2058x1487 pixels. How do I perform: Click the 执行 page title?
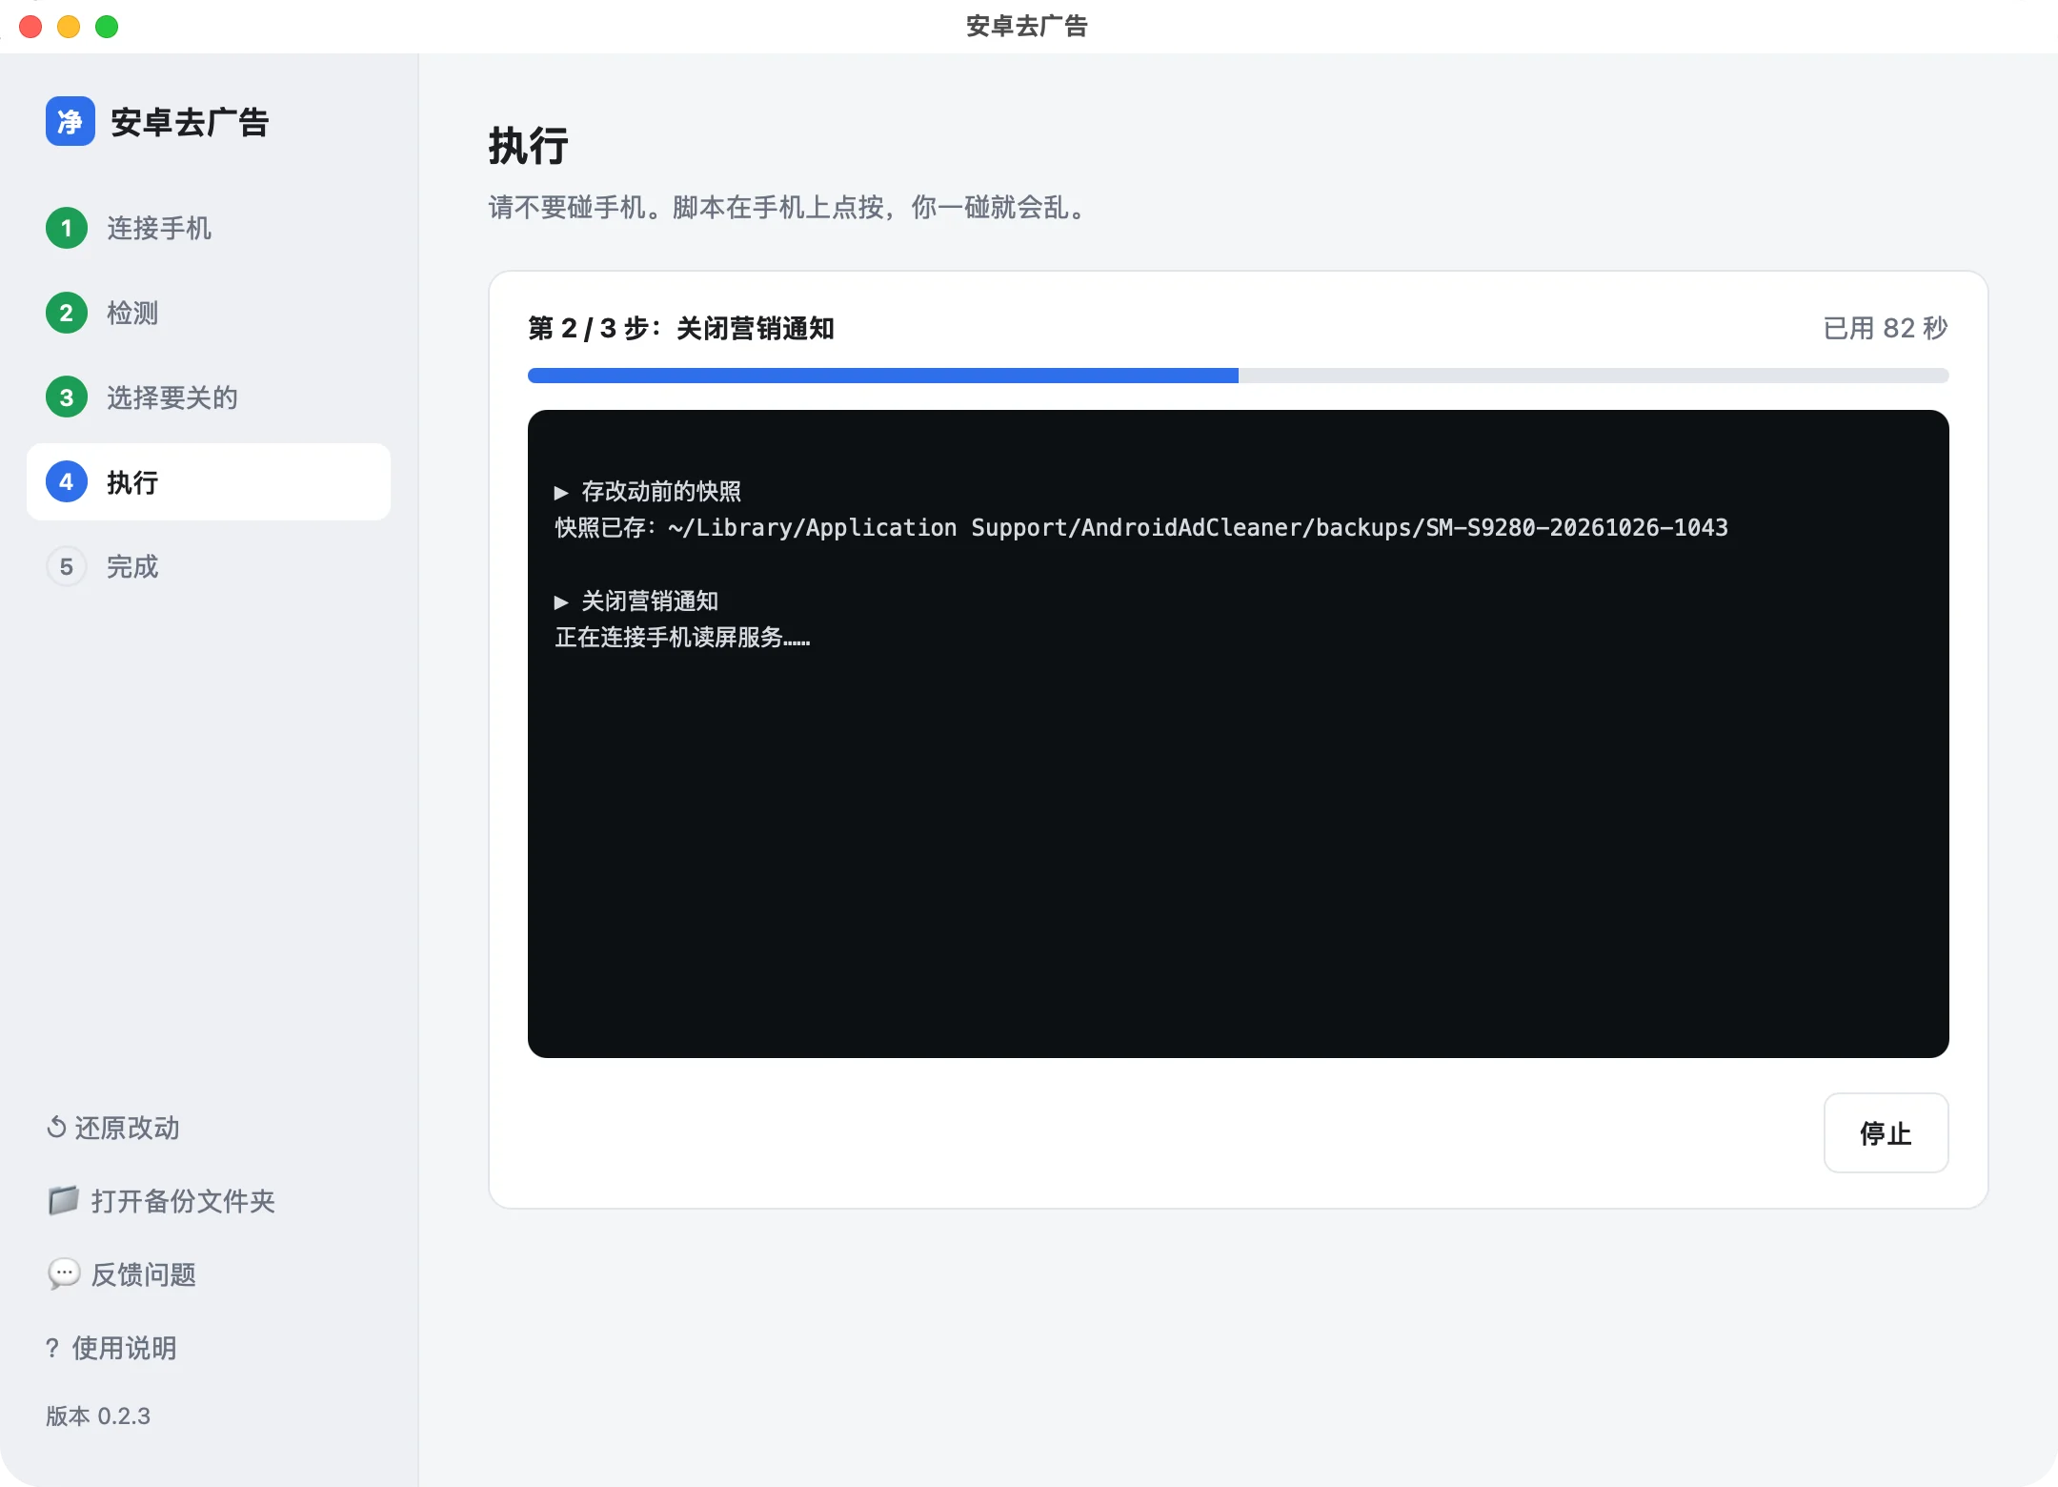[529, 147]
